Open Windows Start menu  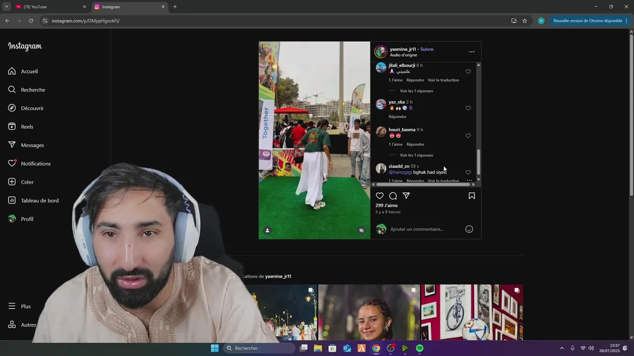(x=215, y=348)
